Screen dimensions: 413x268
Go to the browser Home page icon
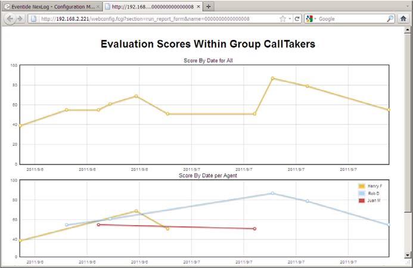click(x=403, y=18)
